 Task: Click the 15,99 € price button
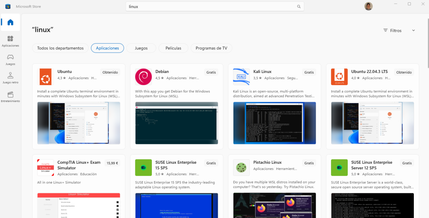tap(112, 163)
